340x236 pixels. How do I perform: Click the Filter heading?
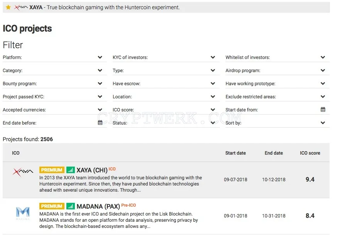[13, 45]
